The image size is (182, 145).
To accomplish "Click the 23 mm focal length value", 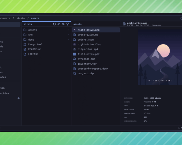I will point(146,109).
